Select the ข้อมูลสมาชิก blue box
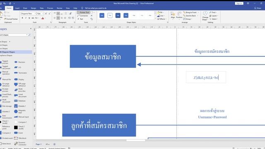 tap(103, 56)
